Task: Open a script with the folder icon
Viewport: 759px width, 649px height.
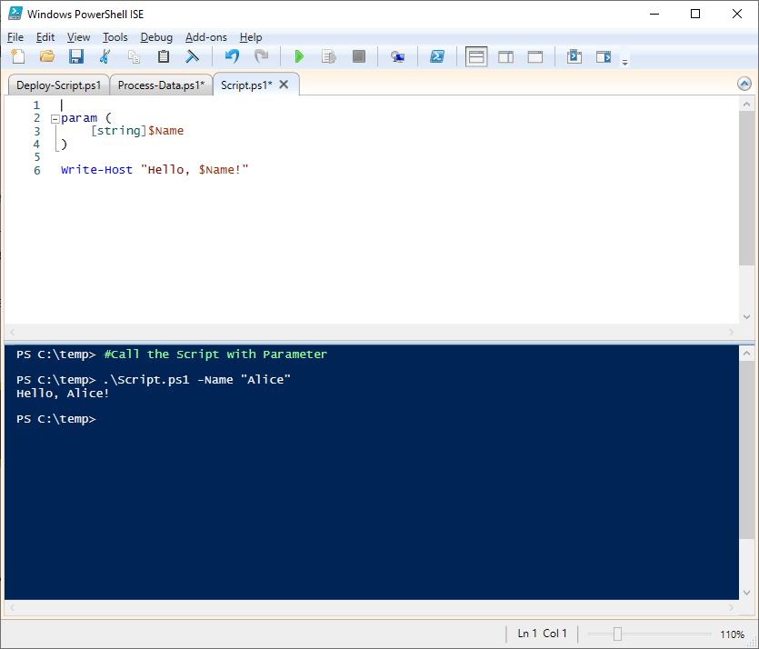Action: tap(47, 56)
